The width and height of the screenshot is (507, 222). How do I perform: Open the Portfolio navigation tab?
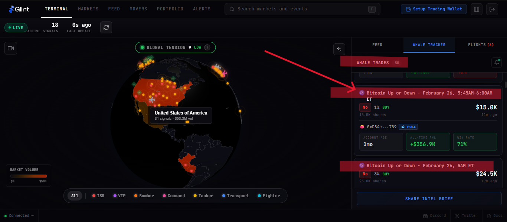coord(170,9)
